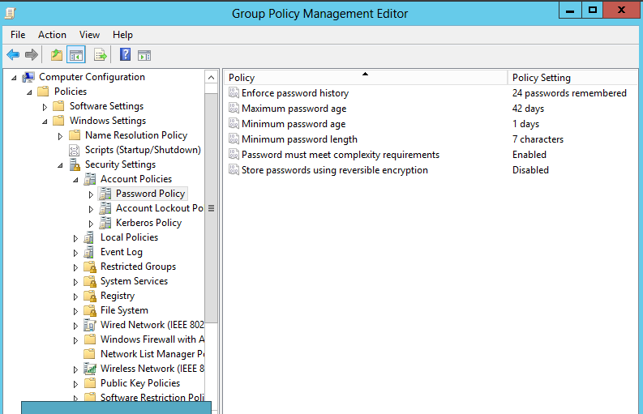The width and height of the screenshot is (643, 414).
Task: Sort by the Policy column header
Action: tap(366, 78)
